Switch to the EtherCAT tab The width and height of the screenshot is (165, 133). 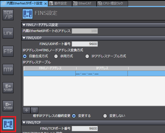pyautogui.click(x=84, y=3)
